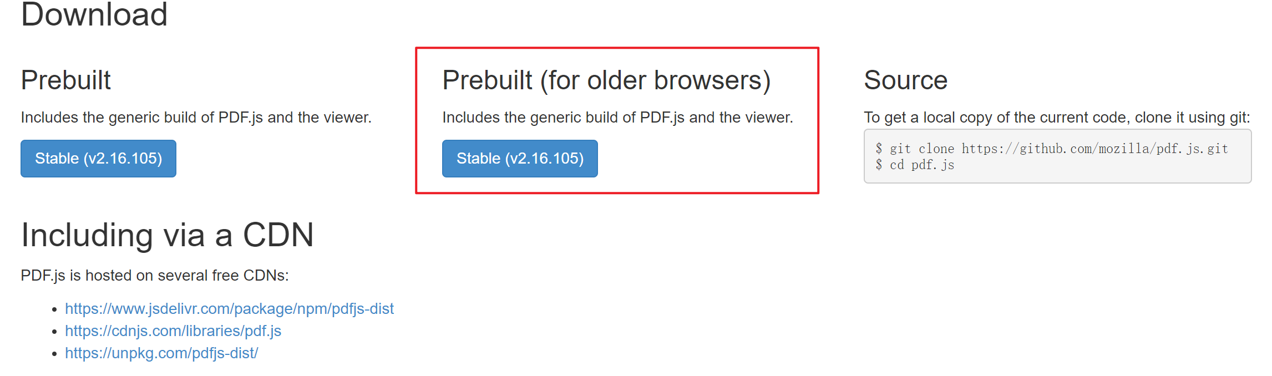Download Stable build for older browsers
This screenshot has height=376, width=1272.
click(x=520, y=159)
